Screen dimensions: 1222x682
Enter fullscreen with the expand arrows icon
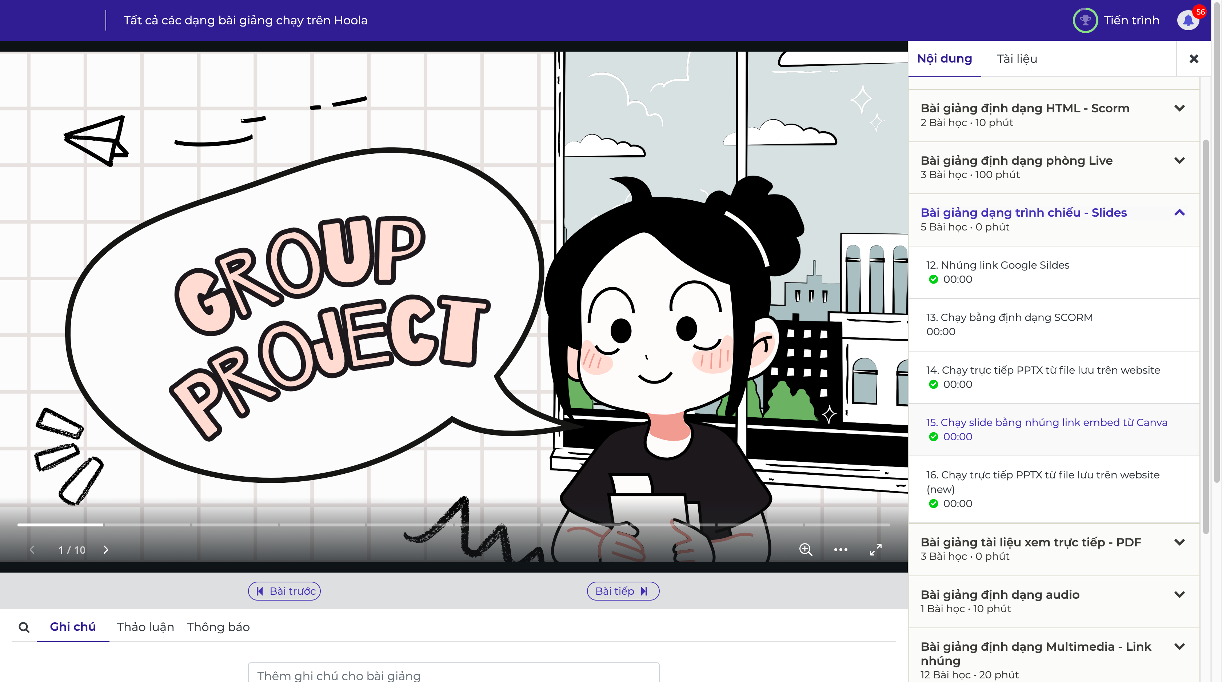(x=876, y=549)
